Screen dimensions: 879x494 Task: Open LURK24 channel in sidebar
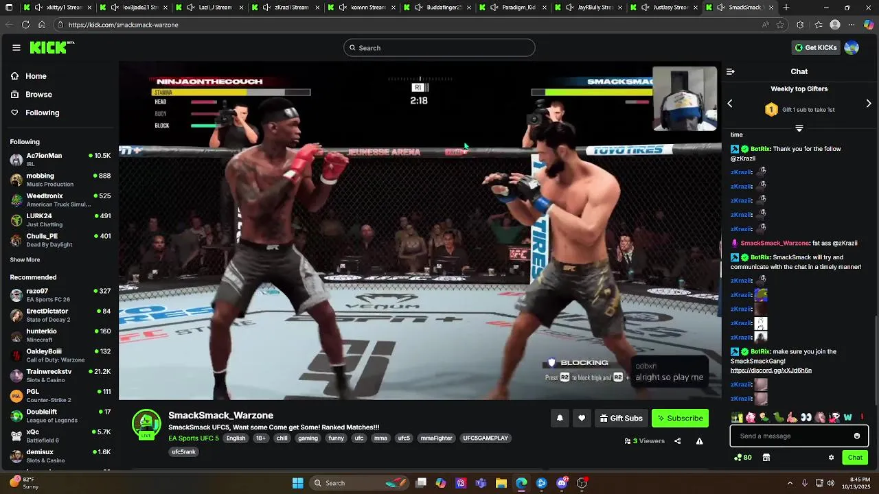click(60, 220)
